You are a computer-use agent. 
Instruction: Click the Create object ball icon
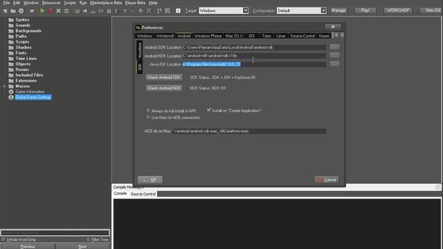141,11
